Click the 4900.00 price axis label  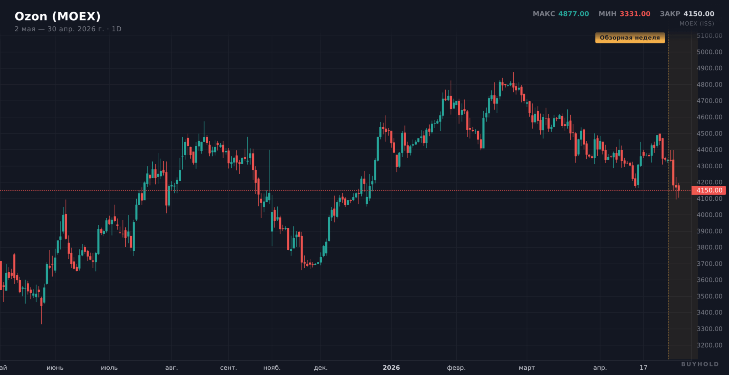point(709,68)
